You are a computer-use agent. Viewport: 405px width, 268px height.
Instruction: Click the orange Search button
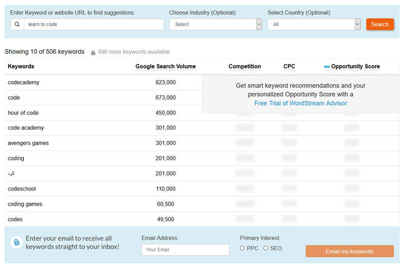tap(380, 24)
